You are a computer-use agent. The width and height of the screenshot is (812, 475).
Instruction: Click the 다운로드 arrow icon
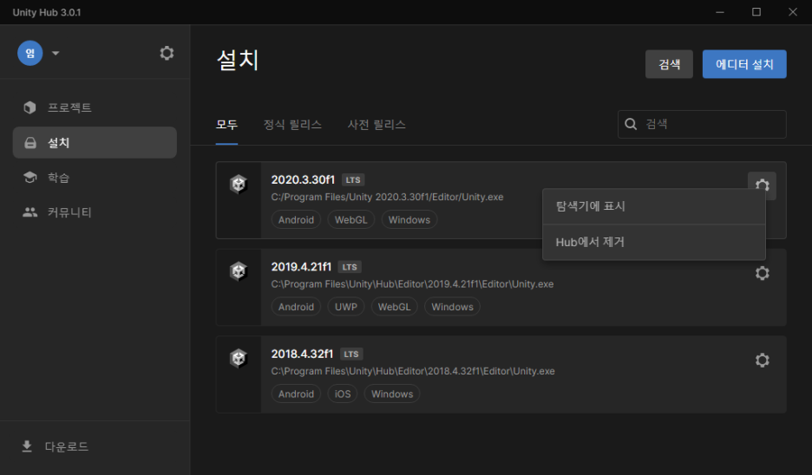[x=27, y=446]
